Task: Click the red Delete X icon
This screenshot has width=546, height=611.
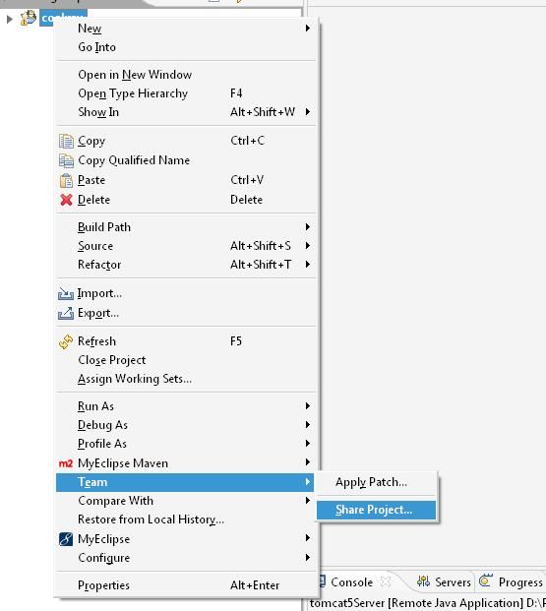Action: click(66, 200)
